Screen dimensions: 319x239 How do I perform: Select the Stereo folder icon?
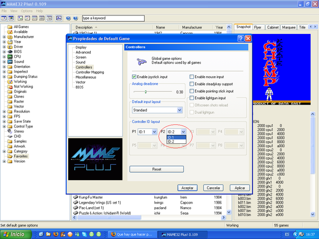tap(10, 131)
